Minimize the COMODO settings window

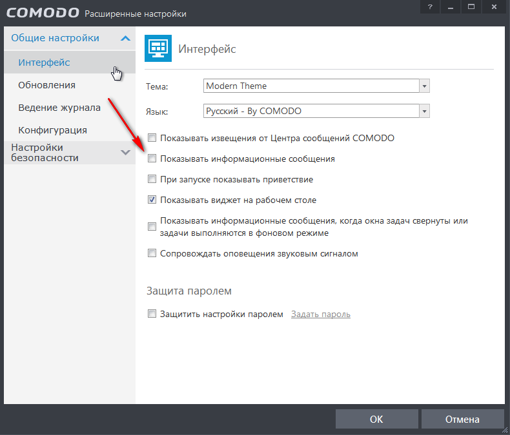[451, 7]
